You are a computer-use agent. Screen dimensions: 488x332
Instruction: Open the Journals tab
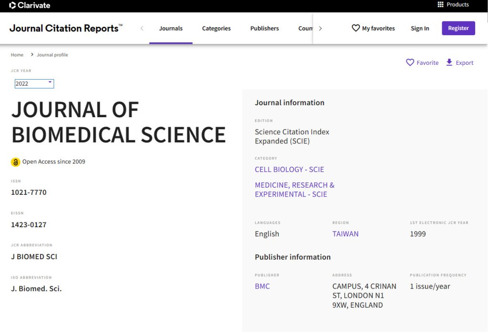coord(171,28)
